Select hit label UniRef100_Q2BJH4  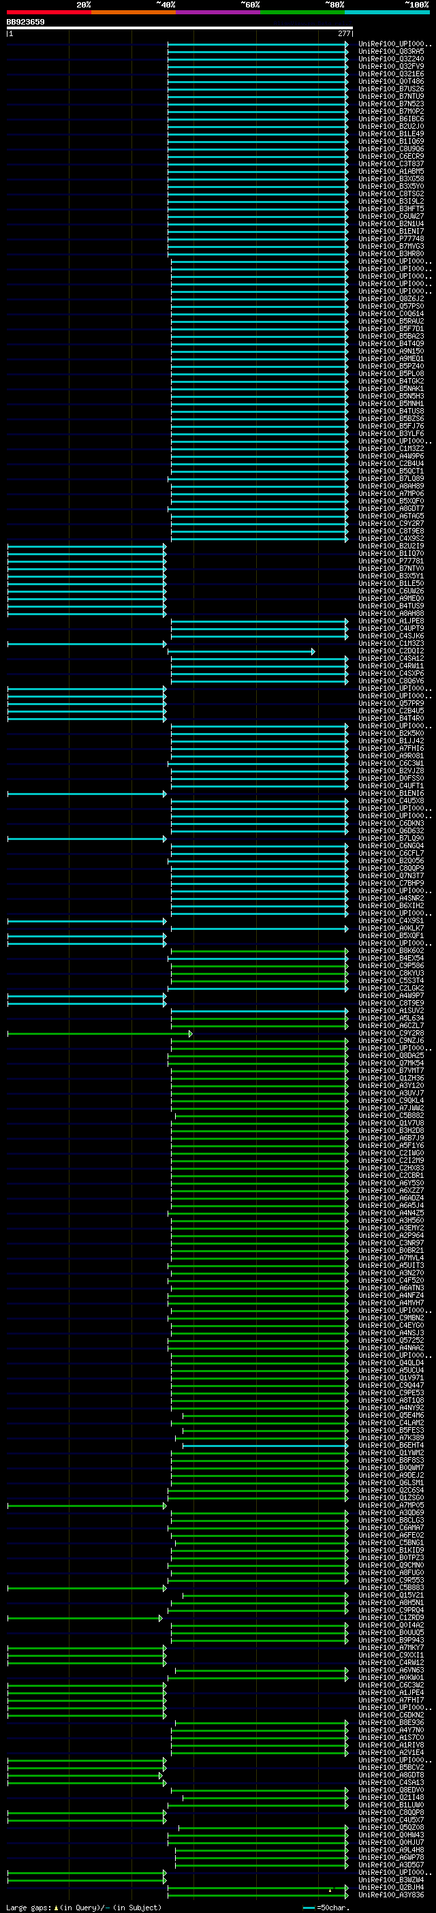point(392,1887)
